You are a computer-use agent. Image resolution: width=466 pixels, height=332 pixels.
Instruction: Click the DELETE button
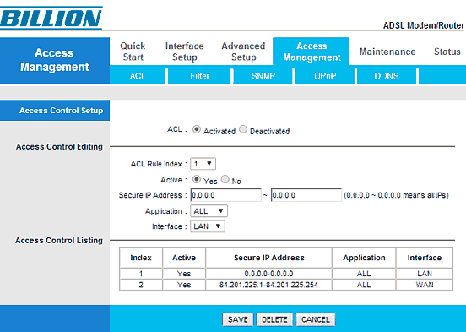coord(274,319)
